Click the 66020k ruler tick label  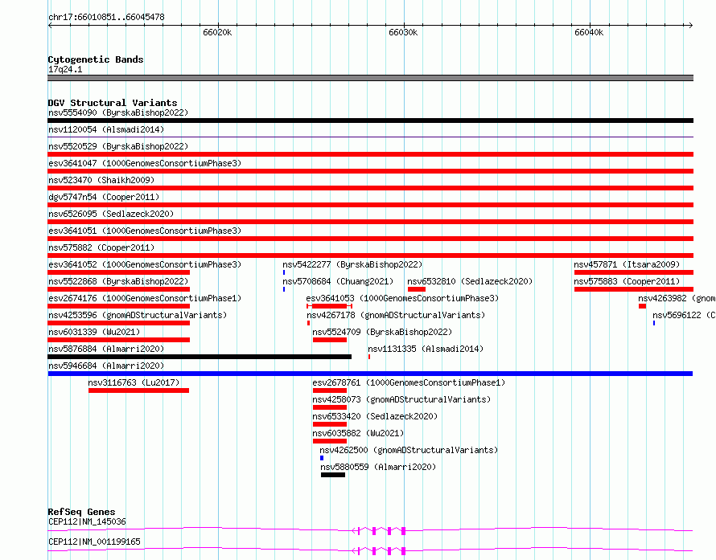[x=217, y=32]
